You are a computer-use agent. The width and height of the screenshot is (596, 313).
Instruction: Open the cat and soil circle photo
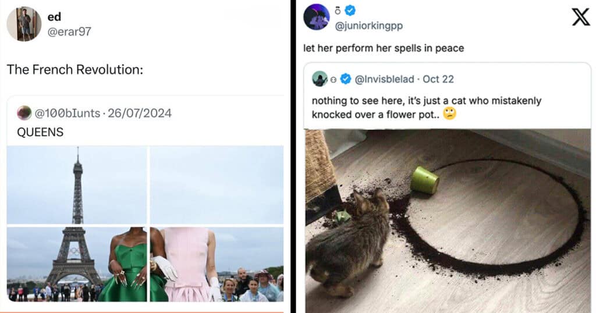(x=447, y=221)
